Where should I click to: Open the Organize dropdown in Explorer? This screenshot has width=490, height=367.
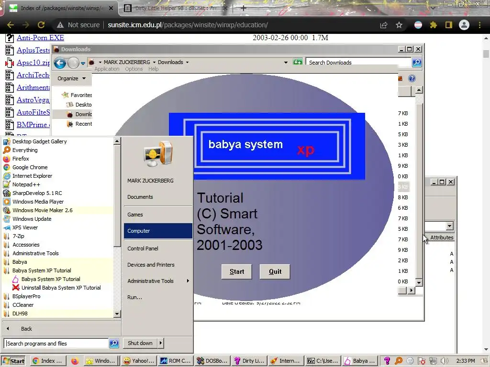tap(71, 78)
